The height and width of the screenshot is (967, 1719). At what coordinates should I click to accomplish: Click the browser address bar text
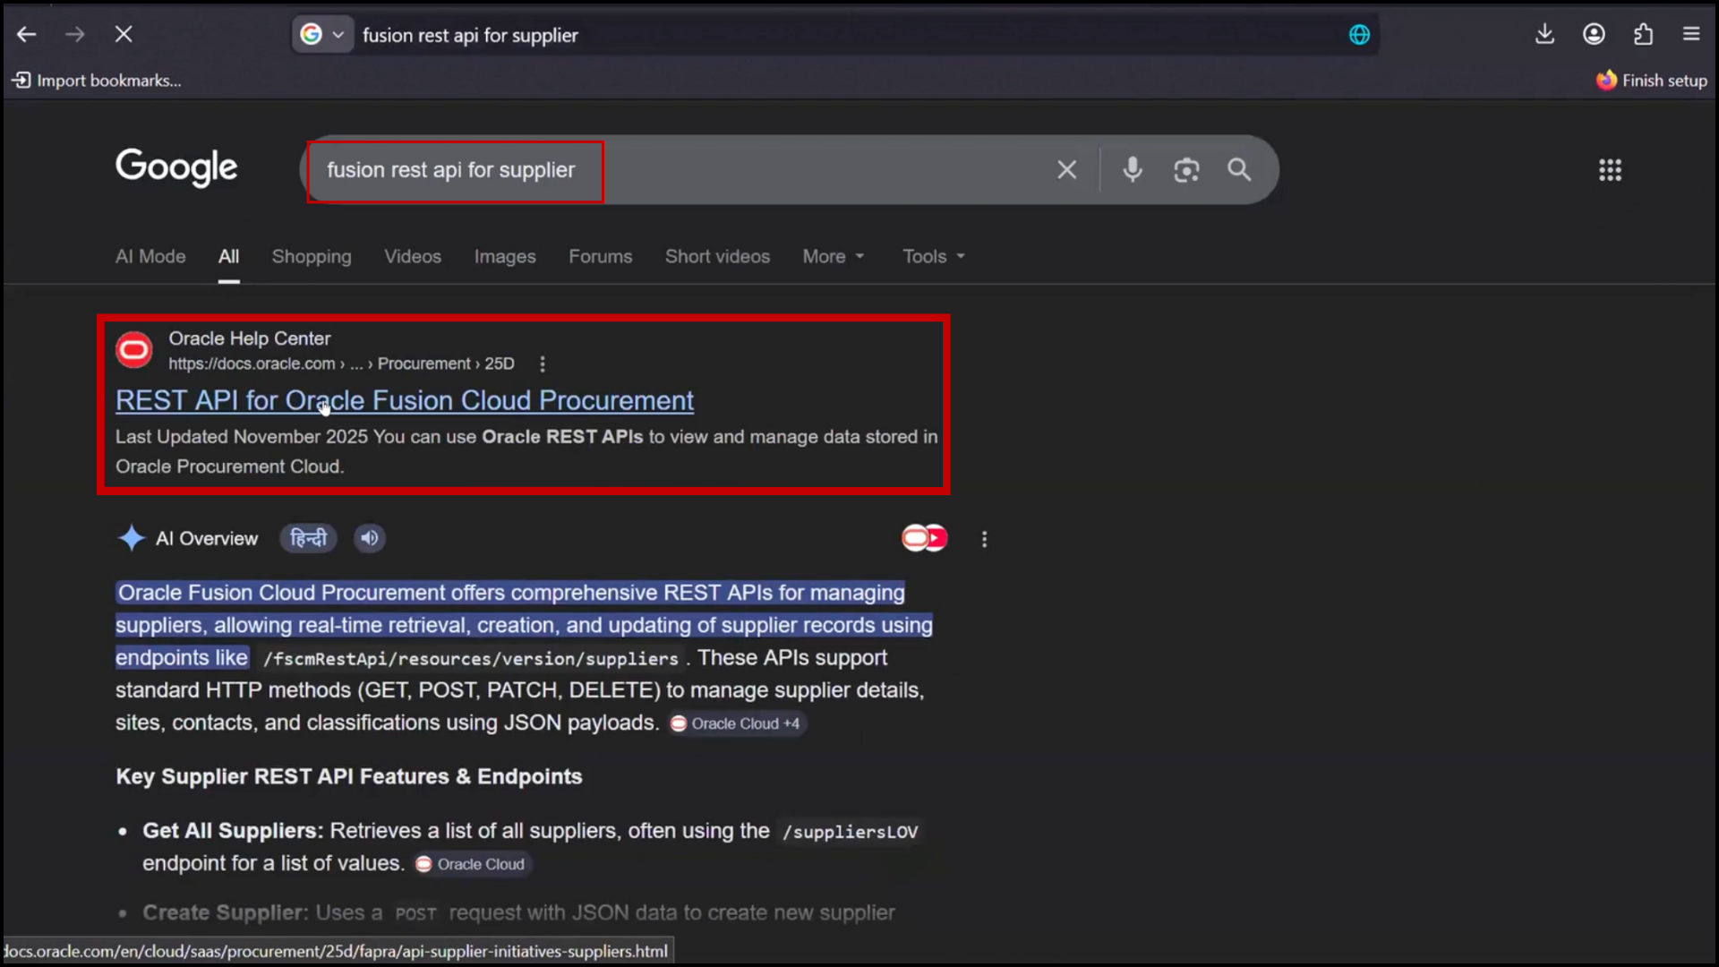tap(470, 35)
